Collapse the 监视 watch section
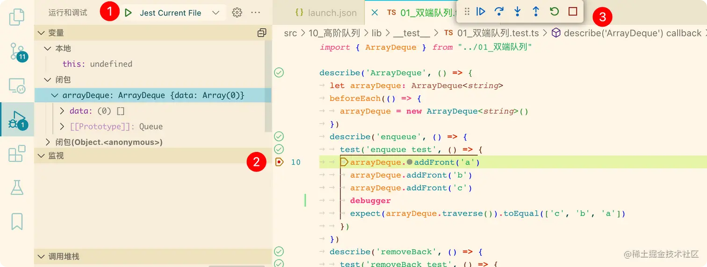 pyautogui.click(x=153, y=156)
